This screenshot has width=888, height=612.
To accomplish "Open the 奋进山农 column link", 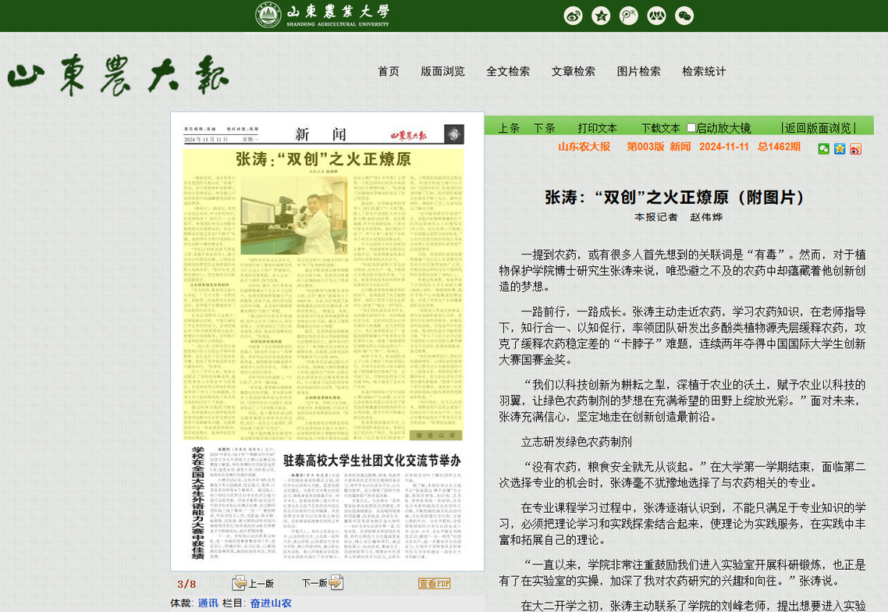I will click(x=270, y=603).
